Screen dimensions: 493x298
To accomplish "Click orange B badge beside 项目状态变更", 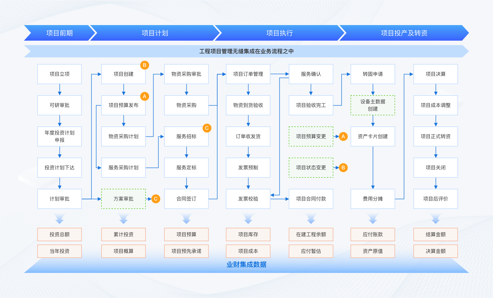I will click(x=343, y=168).
